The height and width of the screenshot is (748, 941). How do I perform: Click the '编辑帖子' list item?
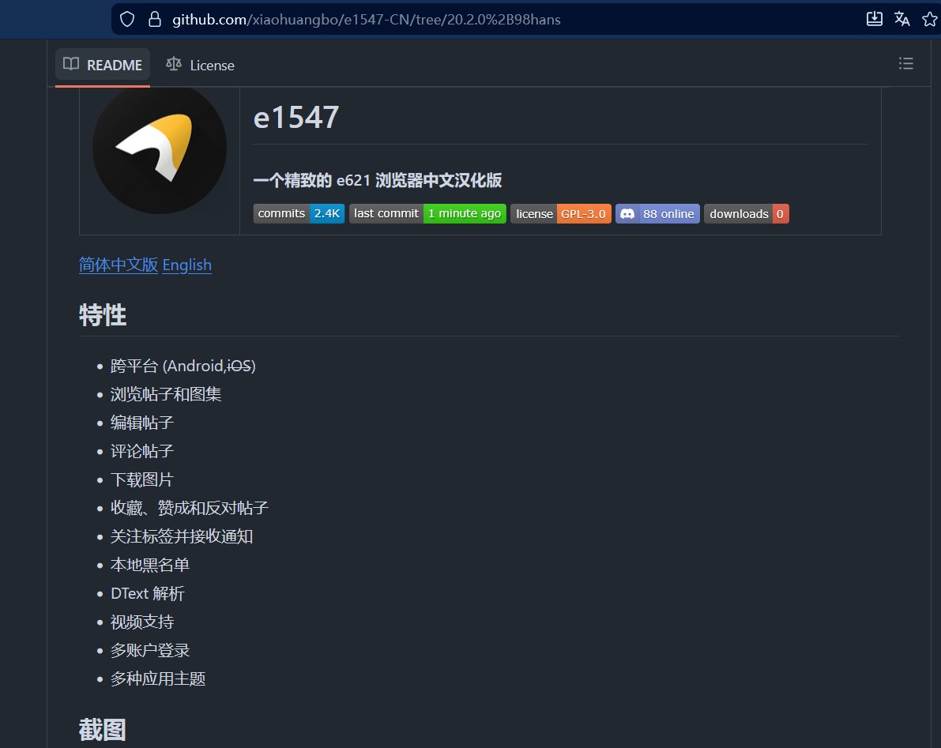142,423
